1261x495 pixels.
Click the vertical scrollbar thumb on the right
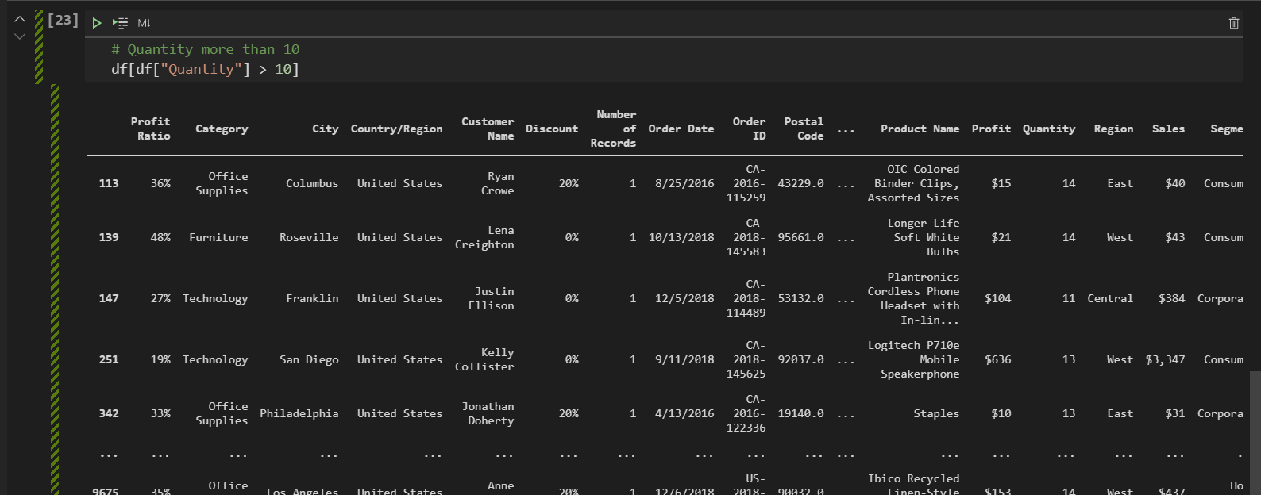tap(1255, 432)
